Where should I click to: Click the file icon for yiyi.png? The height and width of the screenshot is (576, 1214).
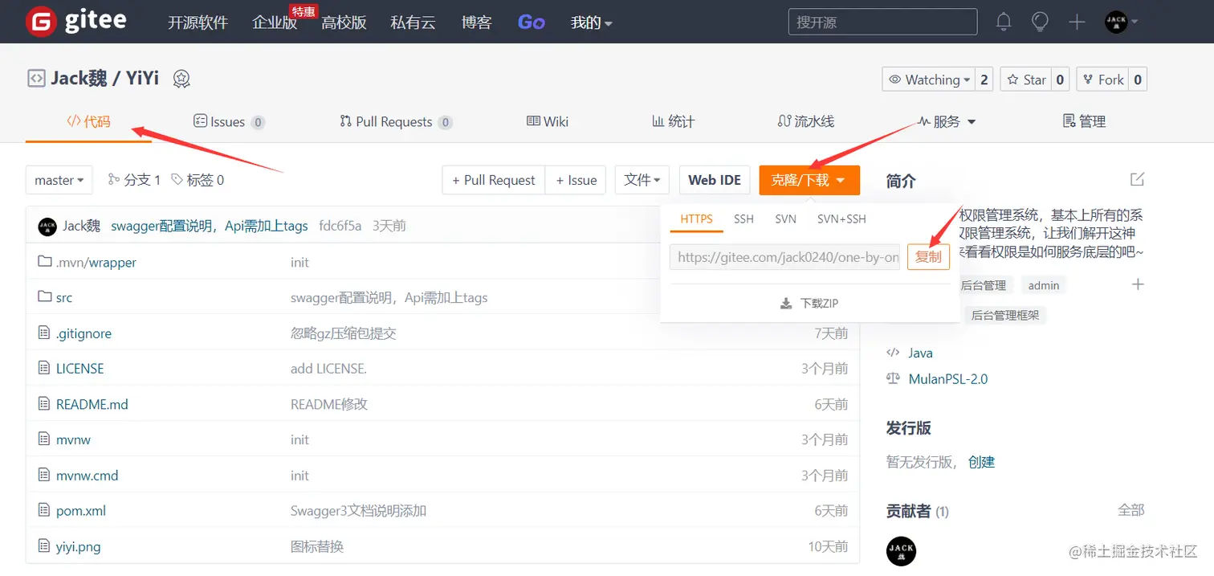(44, 546)
